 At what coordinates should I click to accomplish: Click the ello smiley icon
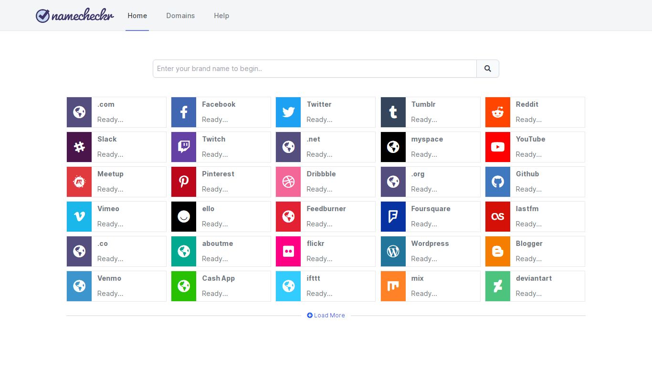click(184, 217)
